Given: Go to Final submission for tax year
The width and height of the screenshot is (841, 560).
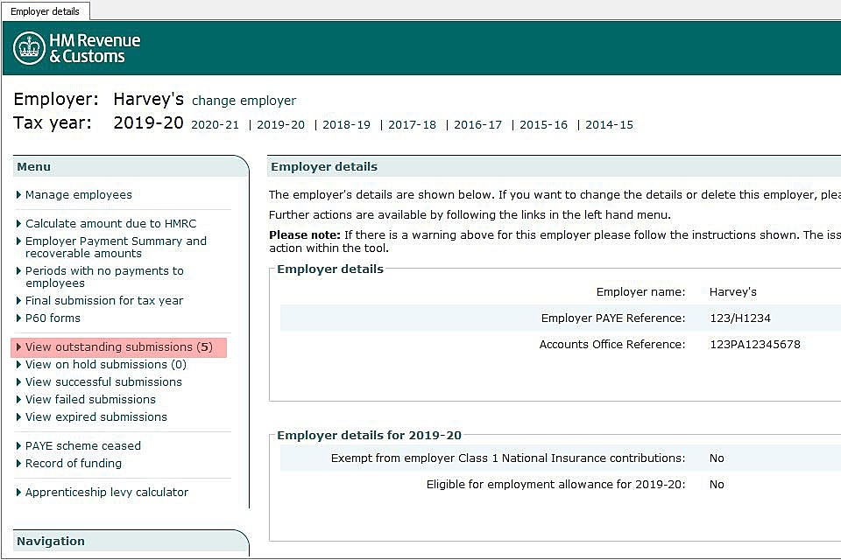Looking at the screenshot, I should point(103,301).
